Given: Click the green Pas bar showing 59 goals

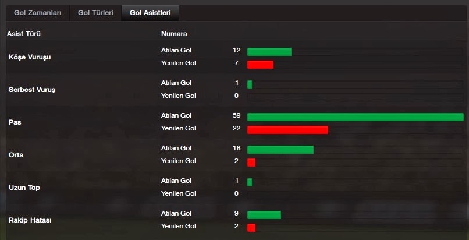Looking at the screenshot, I should click(356, 117).
